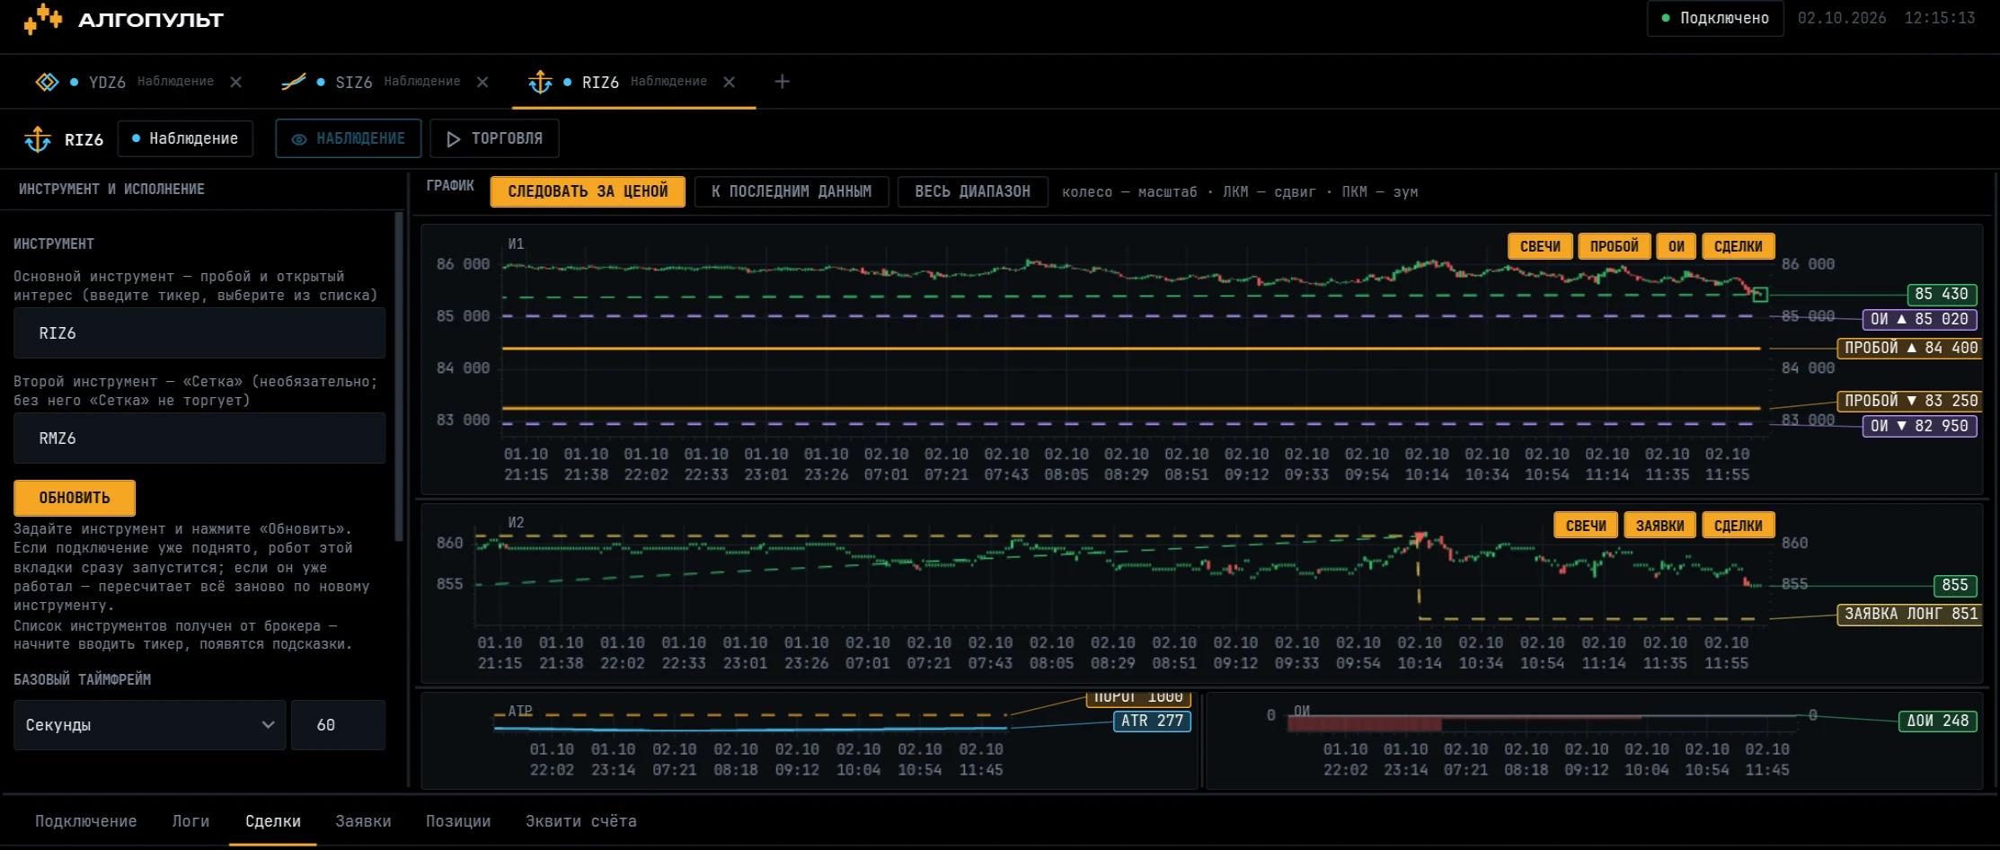Click the ОИ ▼ 82 950 level label
The width and height of the screenshot is (2000, 850).
1920,426
